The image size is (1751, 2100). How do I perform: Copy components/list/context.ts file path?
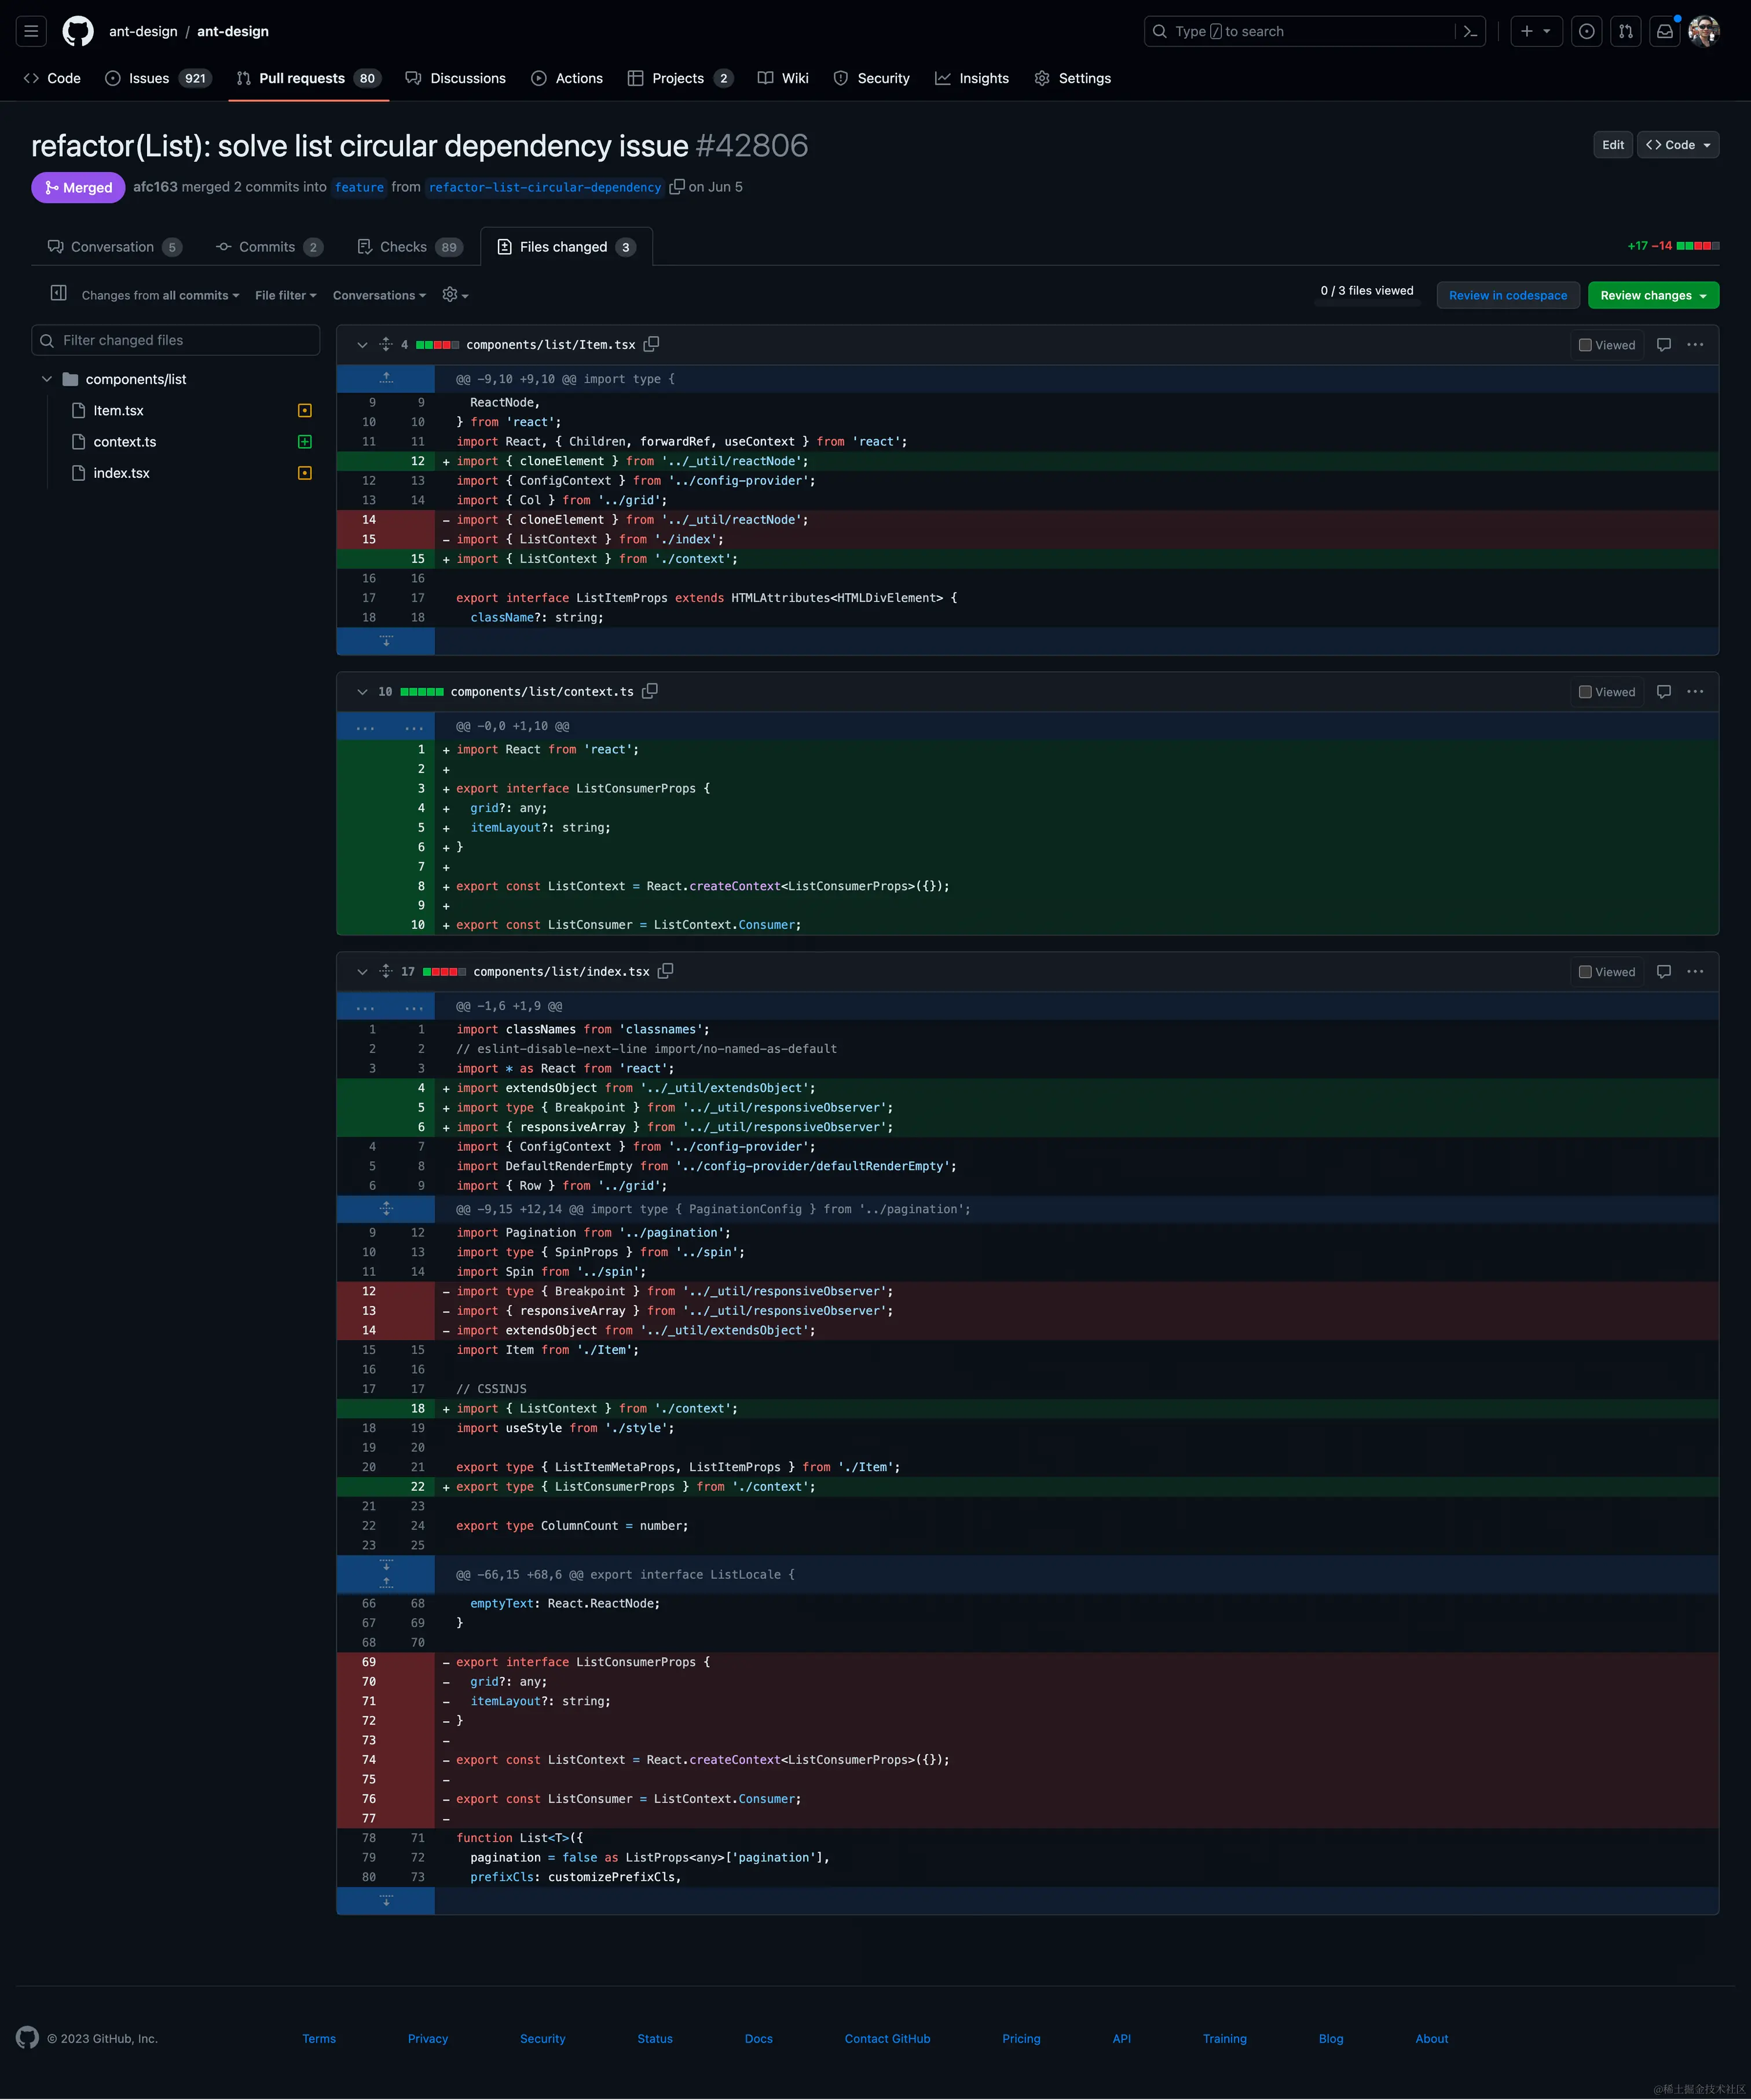point(650,691)
